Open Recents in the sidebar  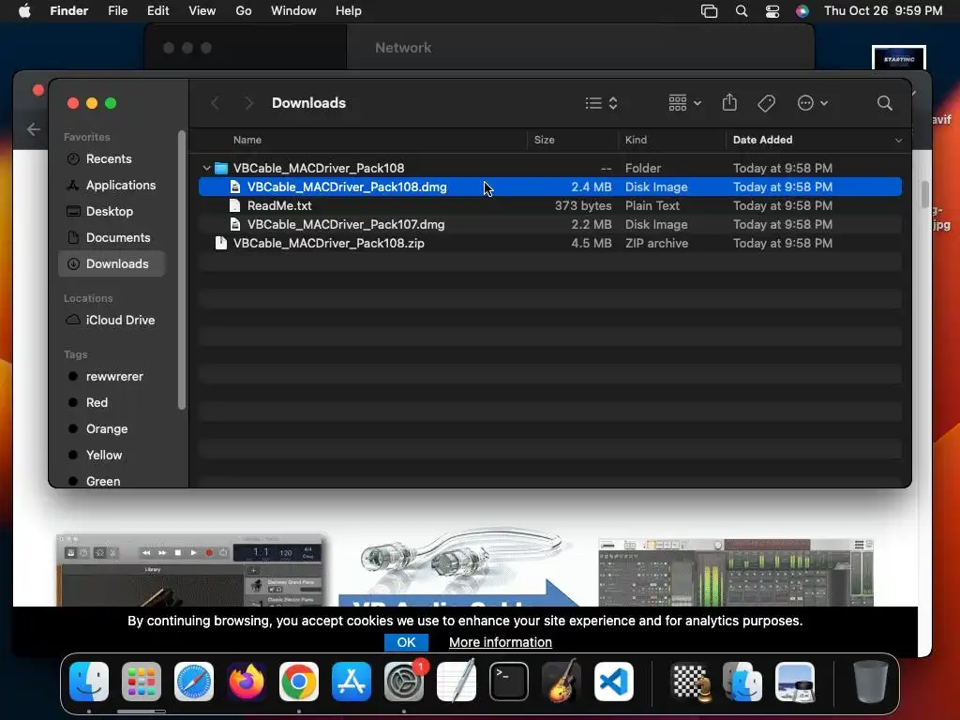[x=112, y=158]
